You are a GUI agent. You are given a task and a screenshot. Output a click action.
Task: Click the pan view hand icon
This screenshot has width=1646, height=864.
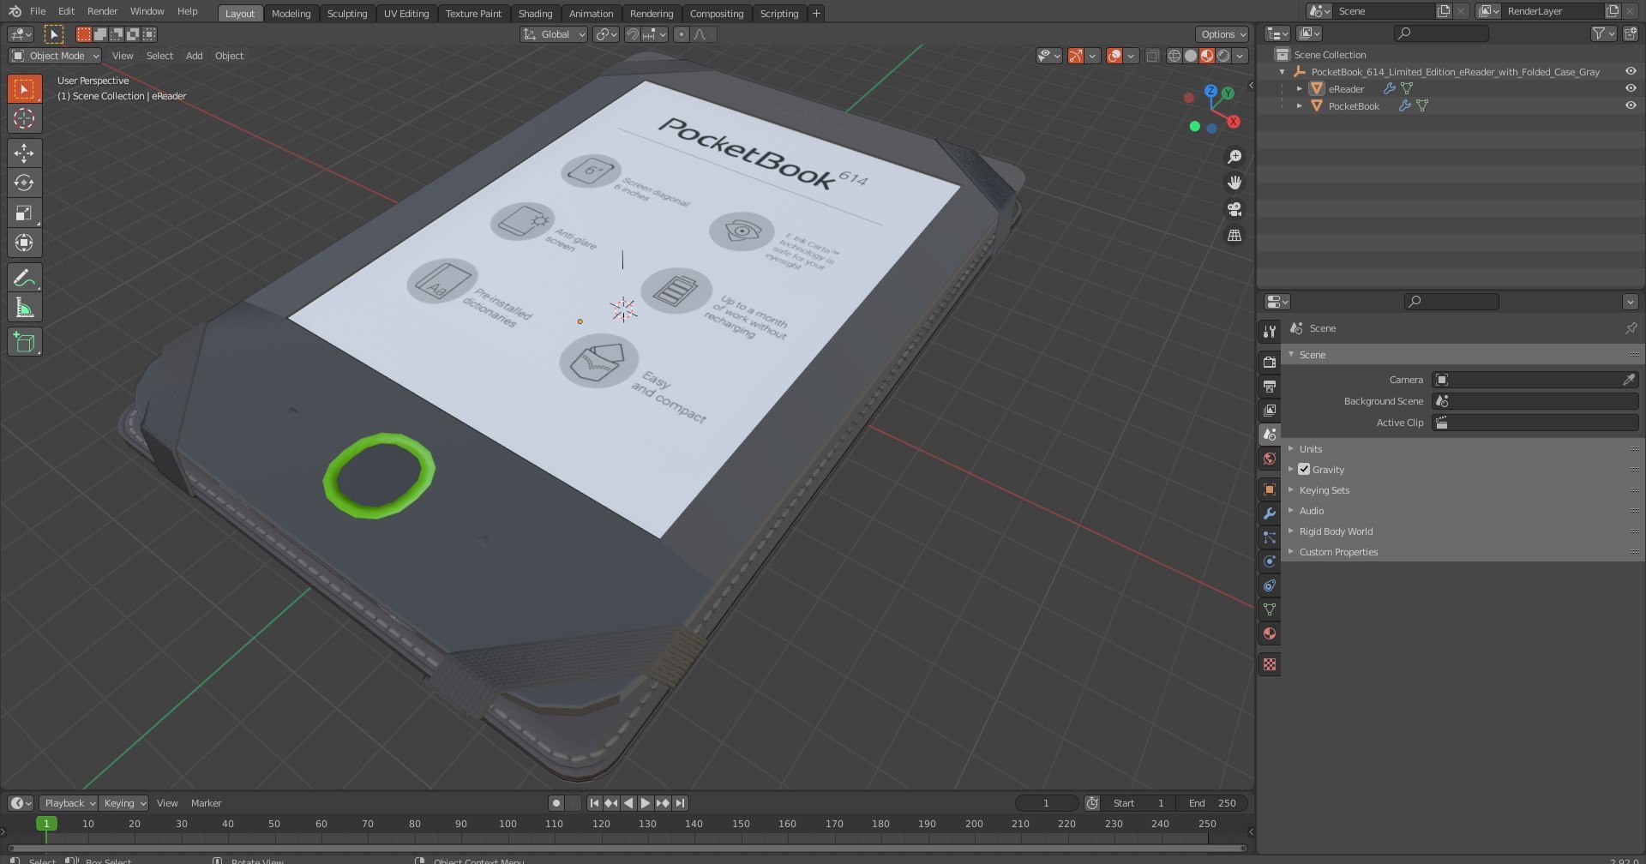[1234, 183]
